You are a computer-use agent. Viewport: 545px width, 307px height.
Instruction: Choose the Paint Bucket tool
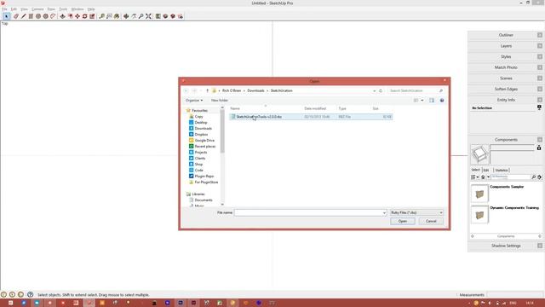117,16
